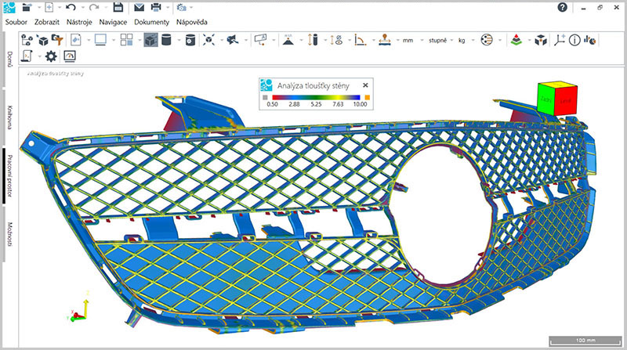Screen dimensions: 627x350
Task: Click the model tree structure icon
Action: click(28, 39)
